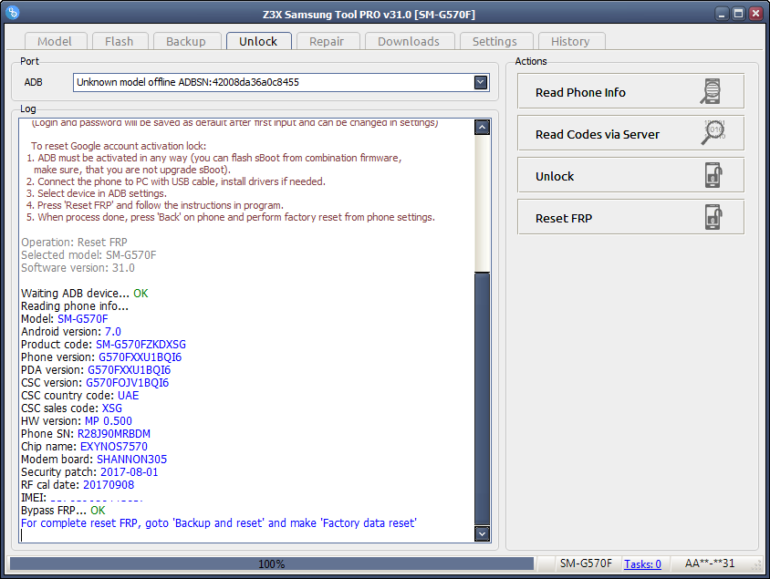Click the log scrollbar up arrow
This screenshot has height=579, width=770.
[x=483, y=128]
